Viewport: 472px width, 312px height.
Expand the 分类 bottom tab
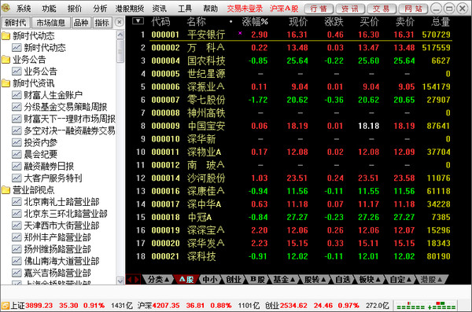point(158,280)
